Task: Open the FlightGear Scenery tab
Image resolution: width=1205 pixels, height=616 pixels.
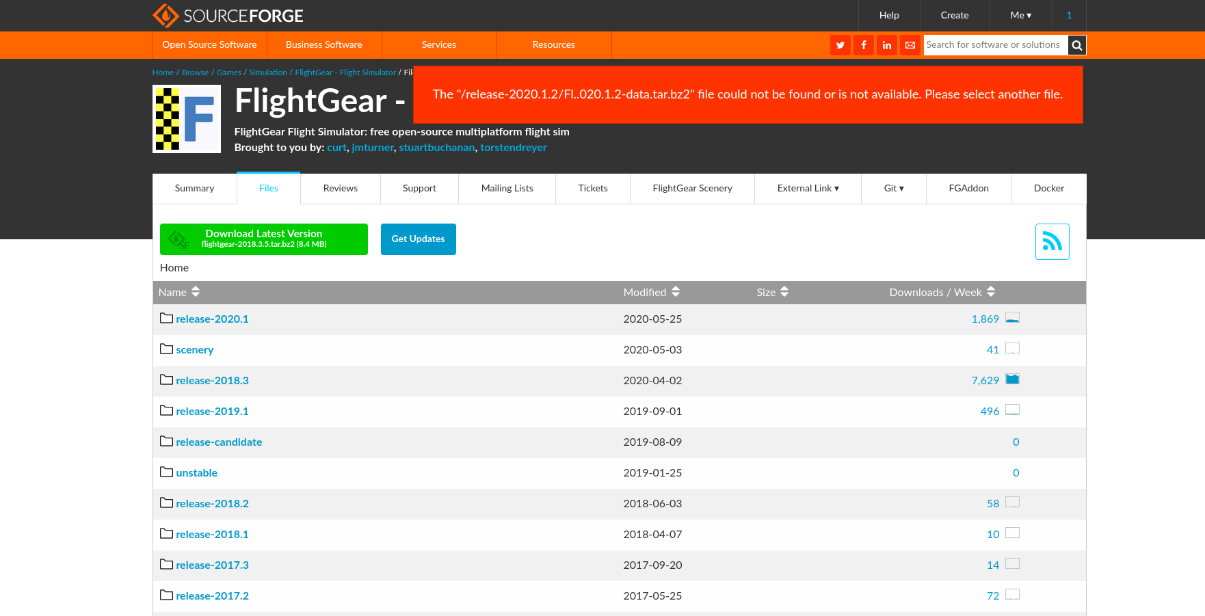Action: pos(692,188)
